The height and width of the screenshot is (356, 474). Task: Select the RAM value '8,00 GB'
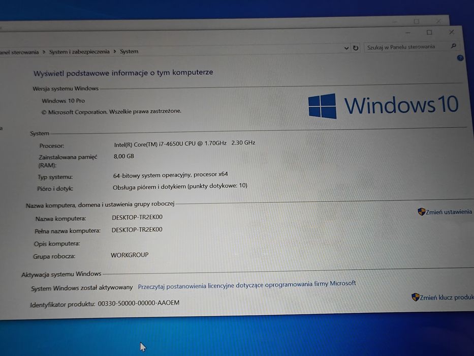pyautogui.click(x=123, y=156)
